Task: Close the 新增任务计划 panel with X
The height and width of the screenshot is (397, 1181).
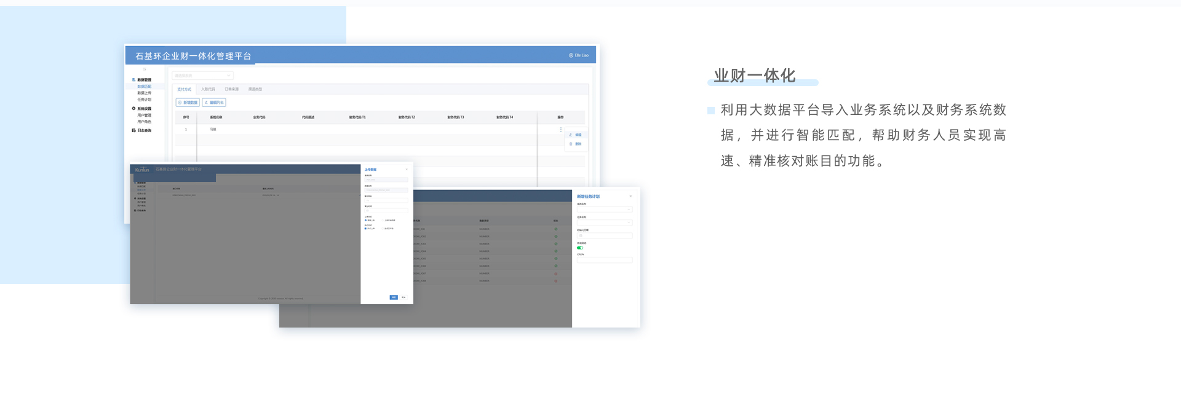Action: pos(630,197)
